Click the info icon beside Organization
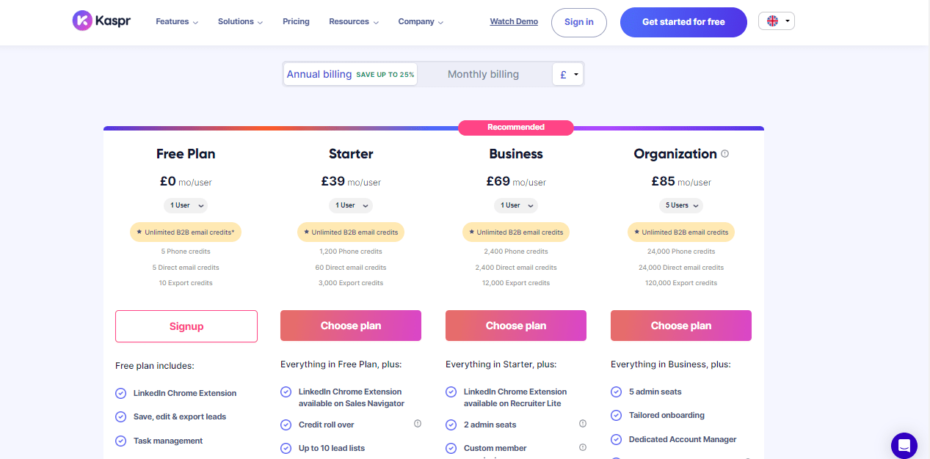 point(724,153)
